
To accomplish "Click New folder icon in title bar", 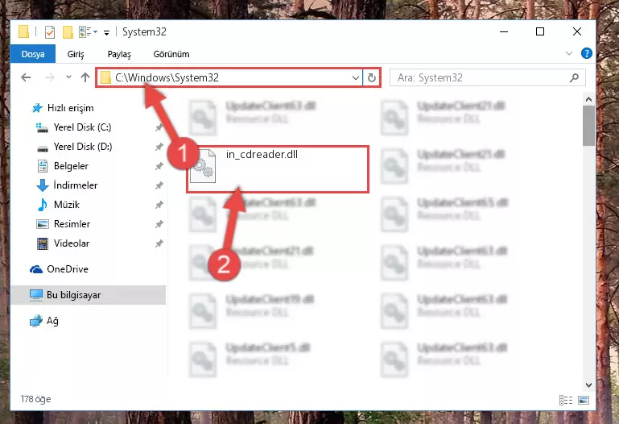I will tap(68, 31).
